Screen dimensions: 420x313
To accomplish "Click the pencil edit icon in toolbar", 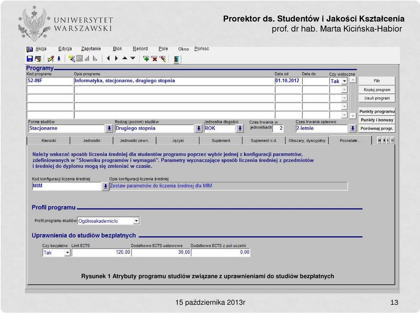I will [x=50, y=59].
